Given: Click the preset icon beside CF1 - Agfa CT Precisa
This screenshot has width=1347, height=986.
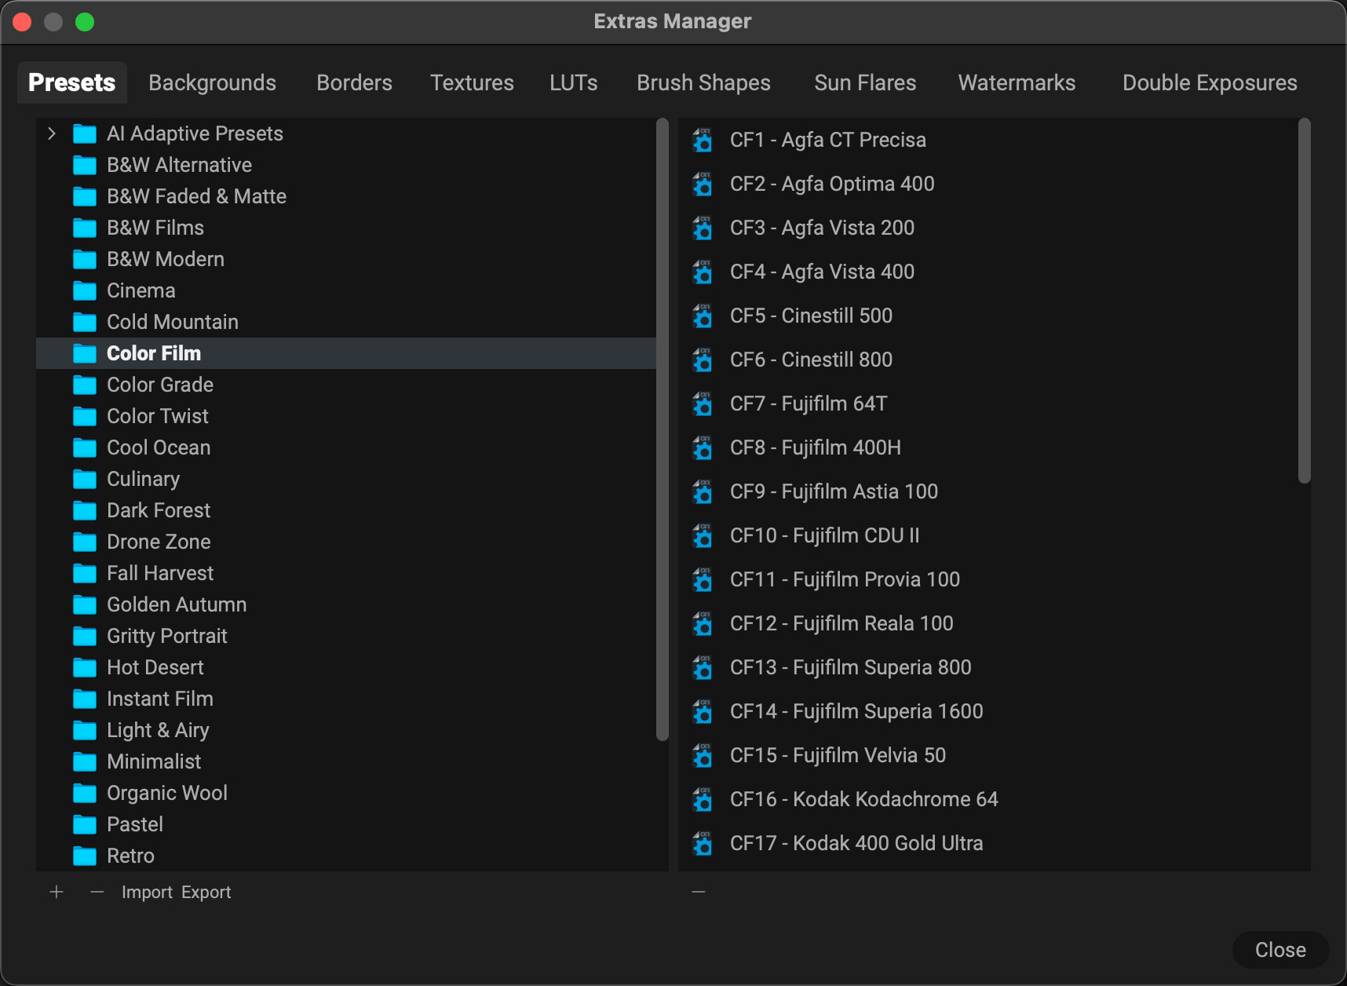Looking at the screenshot, I should tap(703, 140).
